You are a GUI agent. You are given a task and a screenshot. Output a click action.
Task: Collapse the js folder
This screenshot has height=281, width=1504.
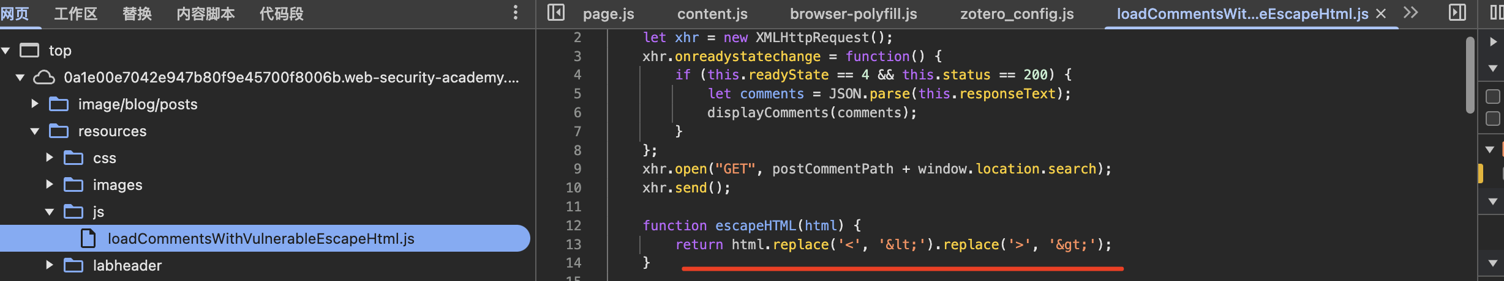50,212
